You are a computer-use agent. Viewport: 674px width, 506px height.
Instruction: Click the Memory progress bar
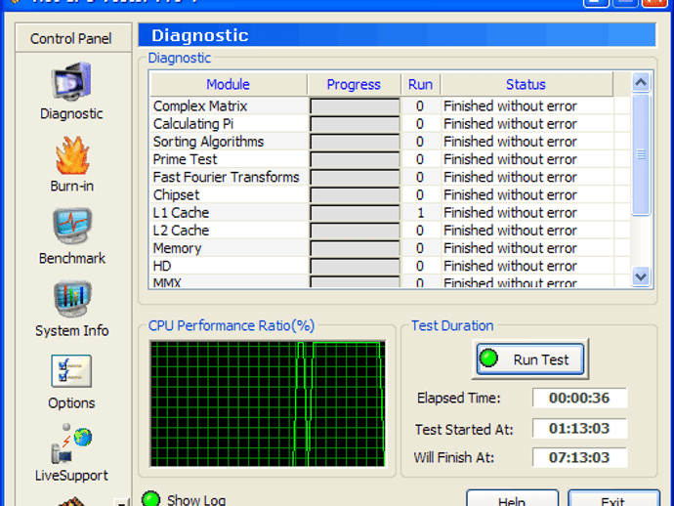point(355,248)
